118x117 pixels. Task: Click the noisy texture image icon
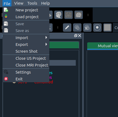[x=68, y=15]
